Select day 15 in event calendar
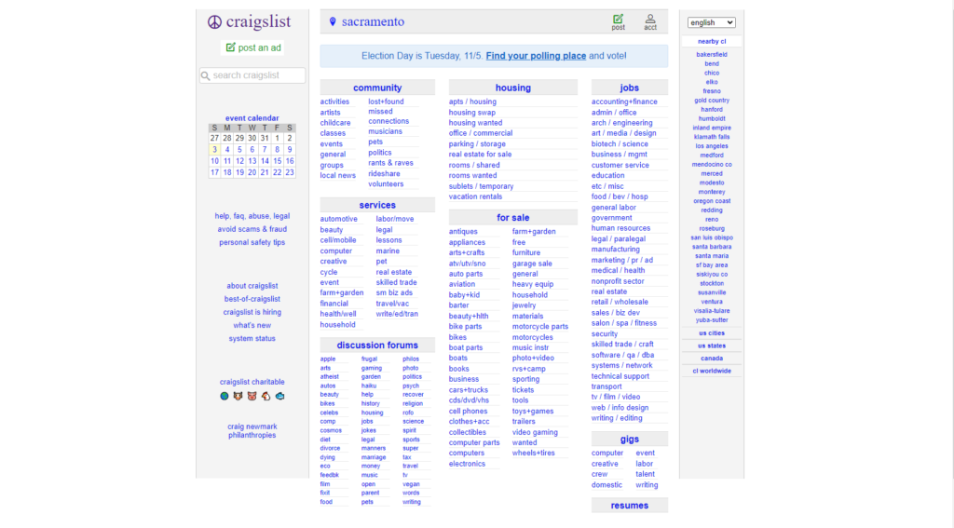 coord(277,161)
